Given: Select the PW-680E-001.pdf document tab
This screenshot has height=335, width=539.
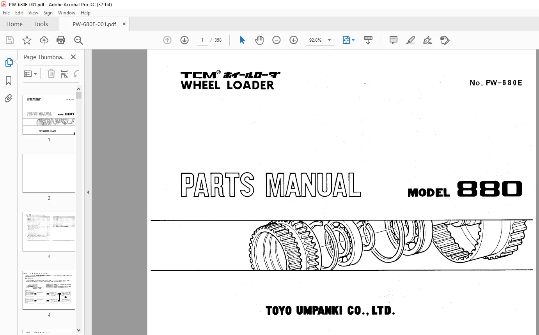Looking at the screenshot, I should click(x=94, y=24).
